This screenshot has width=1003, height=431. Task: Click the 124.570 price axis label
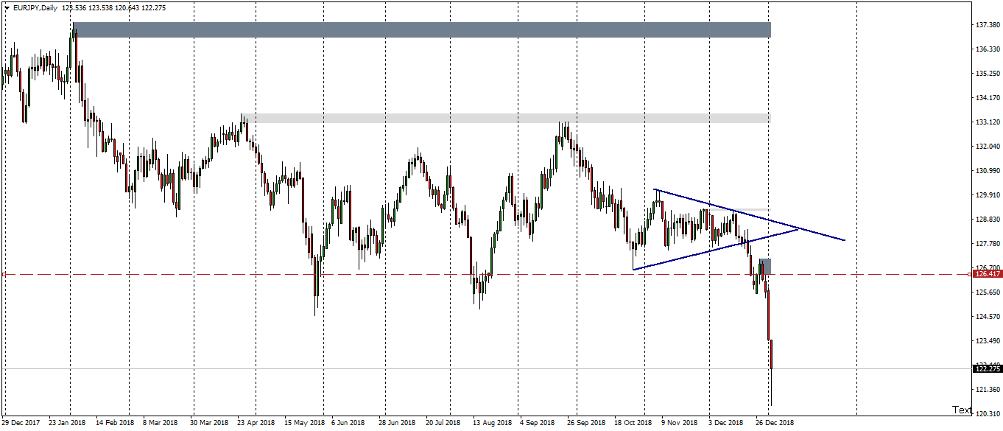pos(987,317)
